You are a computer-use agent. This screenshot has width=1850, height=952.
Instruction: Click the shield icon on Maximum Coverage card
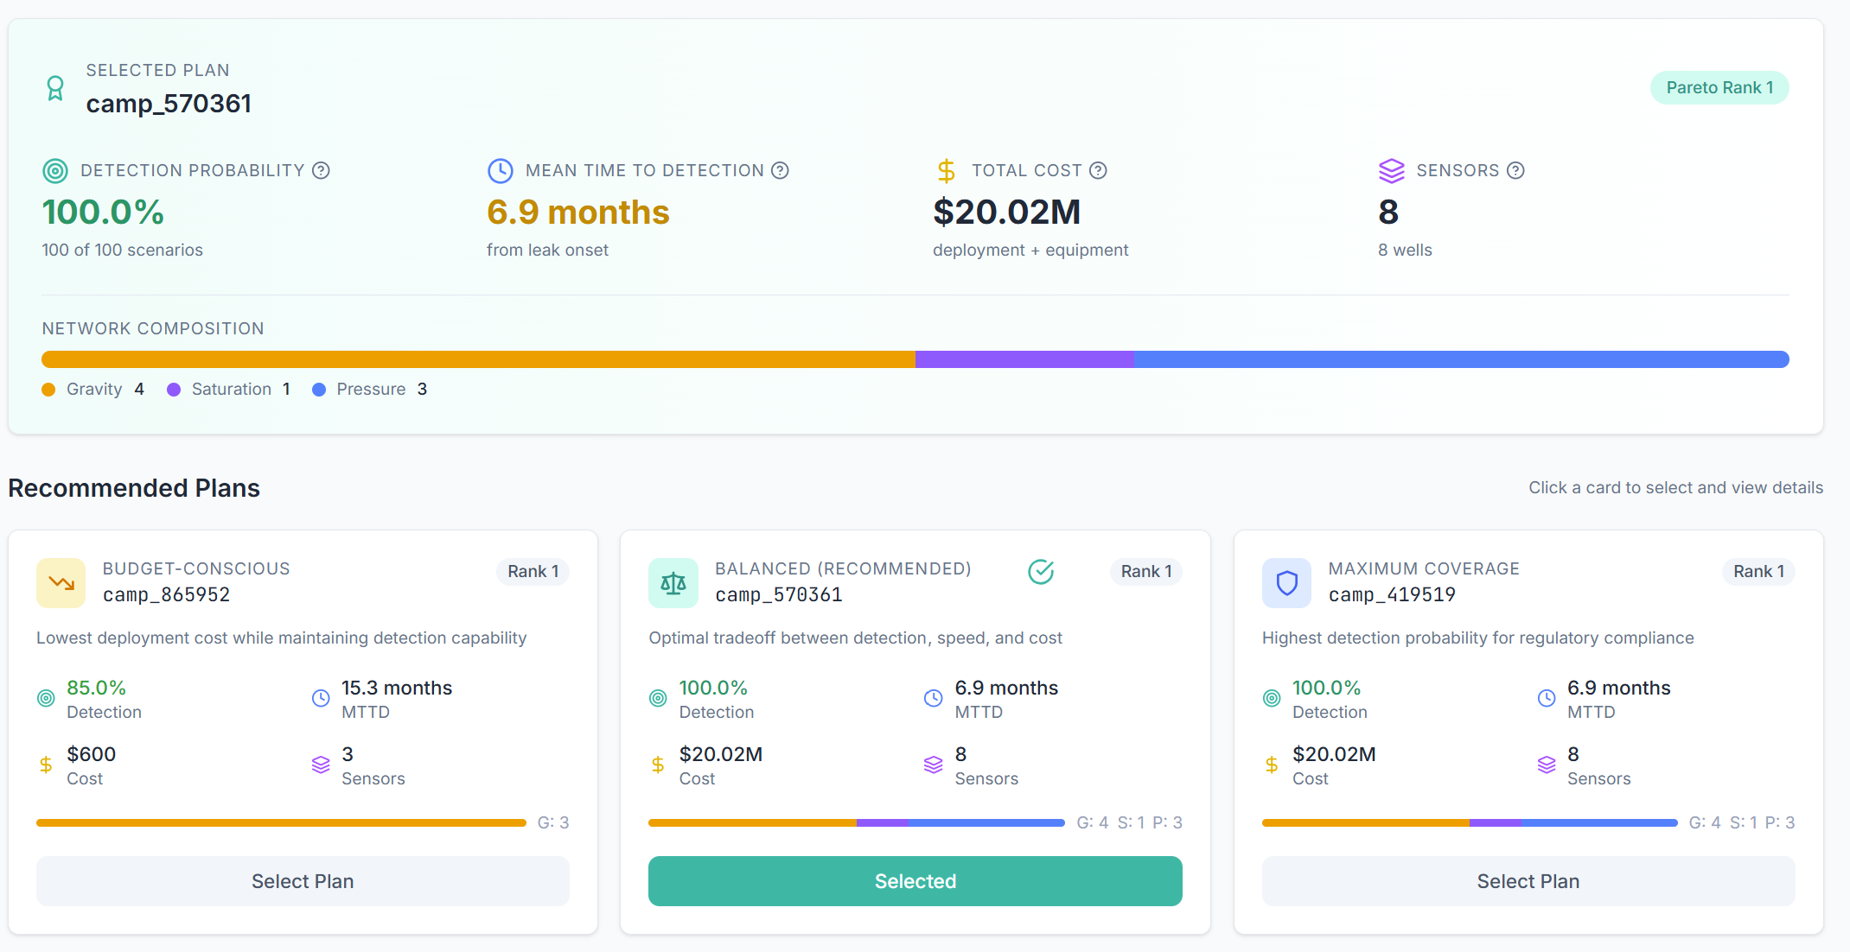pos(1286,583)
